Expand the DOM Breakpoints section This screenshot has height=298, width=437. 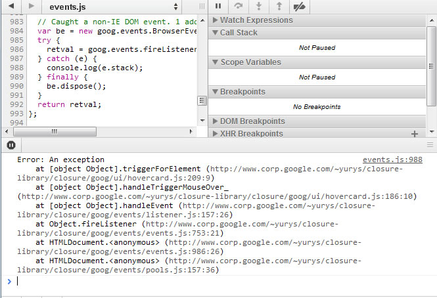click(252, 121)
